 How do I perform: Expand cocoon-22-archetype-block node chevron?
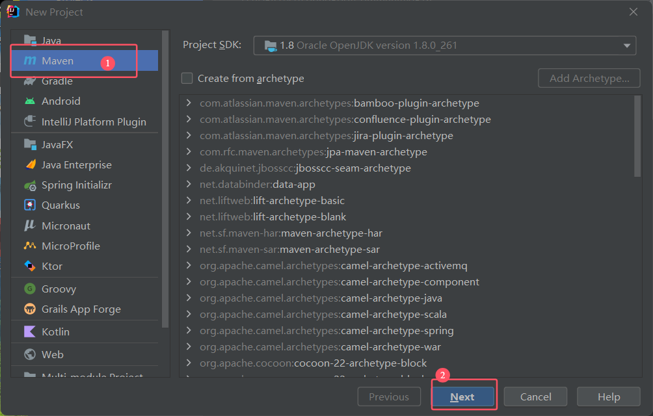click(189, 362)
